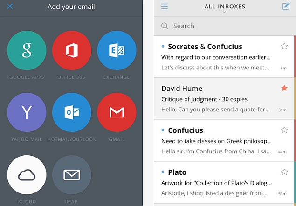
Task: Click the 44m timestamp
Action: click(x=282, y=152)
